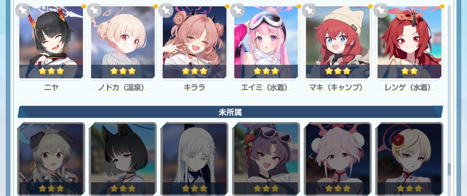Select the unowned purple-haired girl with sunglasses
Viewport: 467px width, 196px height.
[x=266, y=159]
